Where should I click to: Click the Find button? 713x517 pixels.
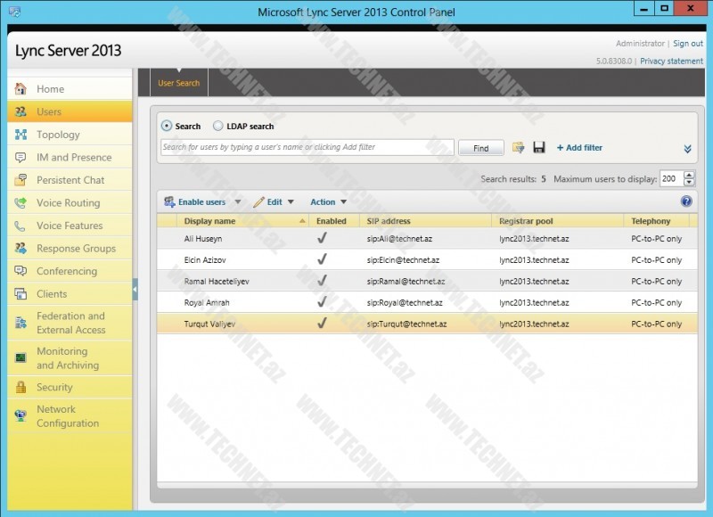(x=481, y=146)
